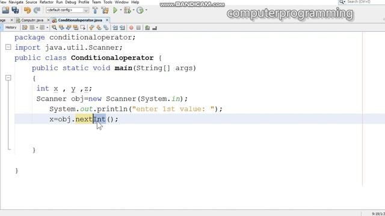The height and width of the screenshot is (216, 385).
Task: Click the class name 'Conditionaloperator'
Action: click(112, 58)
